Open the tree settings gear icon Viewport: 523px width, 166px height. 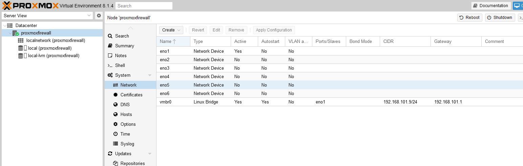coord(99,16)
